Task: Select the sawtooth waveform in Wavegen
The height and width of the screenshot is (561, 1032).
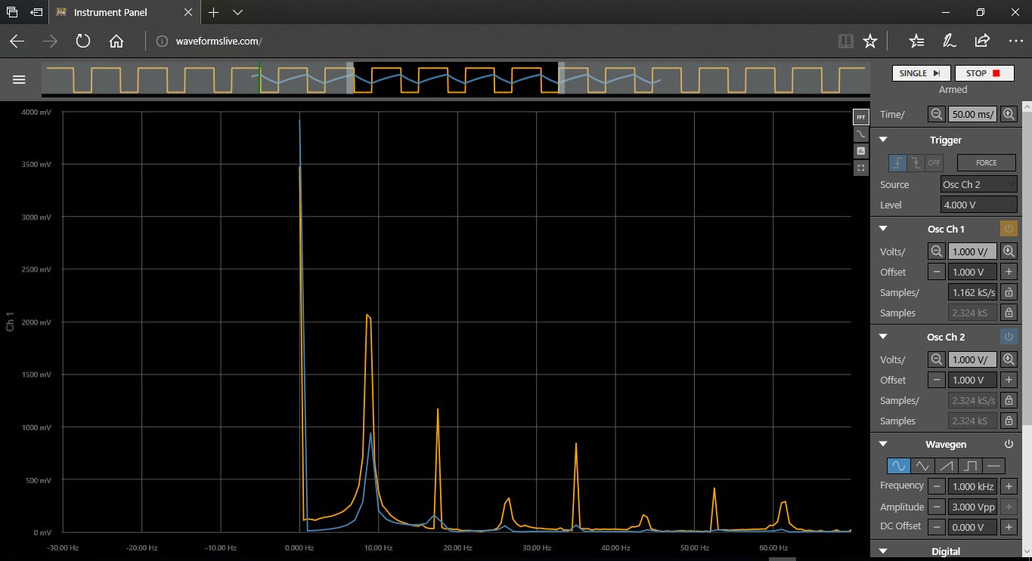Action: point(946,466)
